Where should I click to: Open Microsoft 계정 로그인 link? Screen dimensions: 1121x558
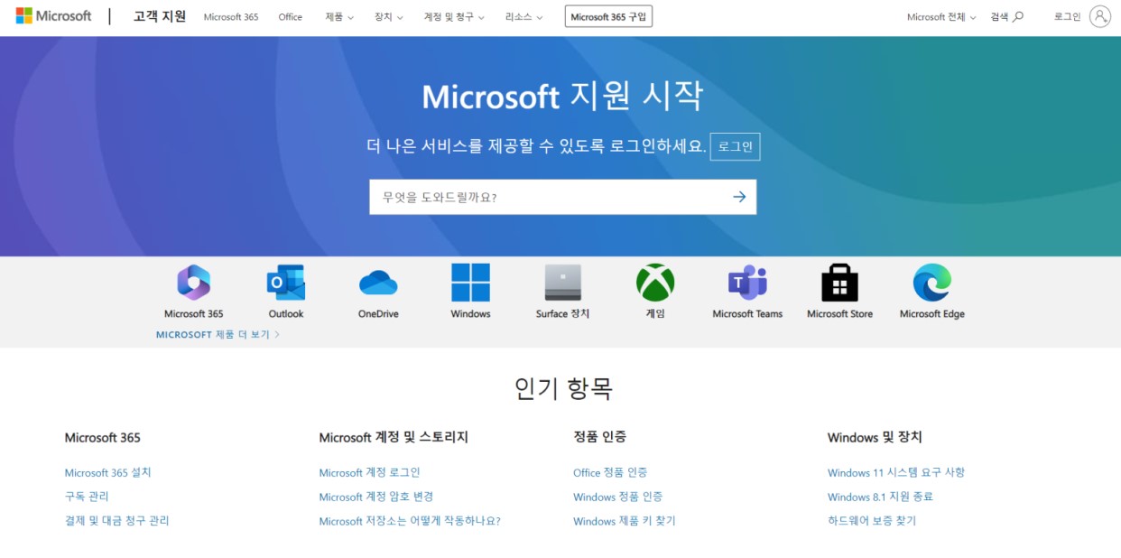[370, 472]
